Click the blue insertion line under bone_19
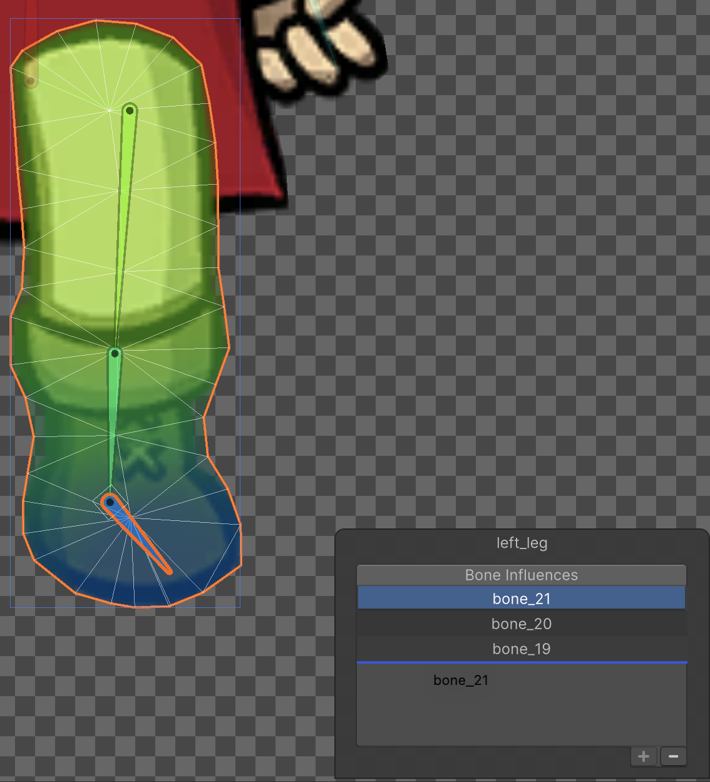Viewport: 710px width, 782px height. pos(521,662)
